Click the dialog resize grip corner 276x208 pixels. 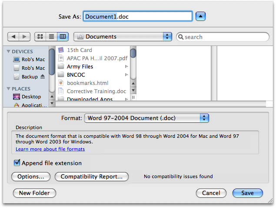point(270,201)
